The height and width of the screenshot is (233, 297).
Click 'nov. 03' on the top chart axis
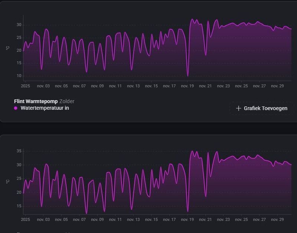click(x=43, y=86)
